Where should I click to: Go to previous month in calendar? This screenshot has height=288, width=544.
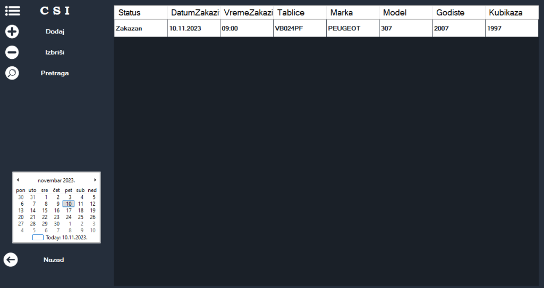(x=18, y=180)
